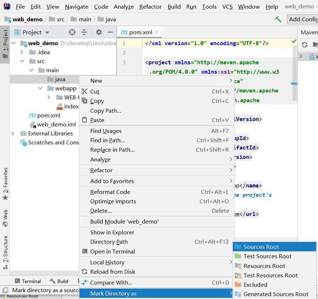Click the Collapse All icon in Project panel

tap(84, 32)
